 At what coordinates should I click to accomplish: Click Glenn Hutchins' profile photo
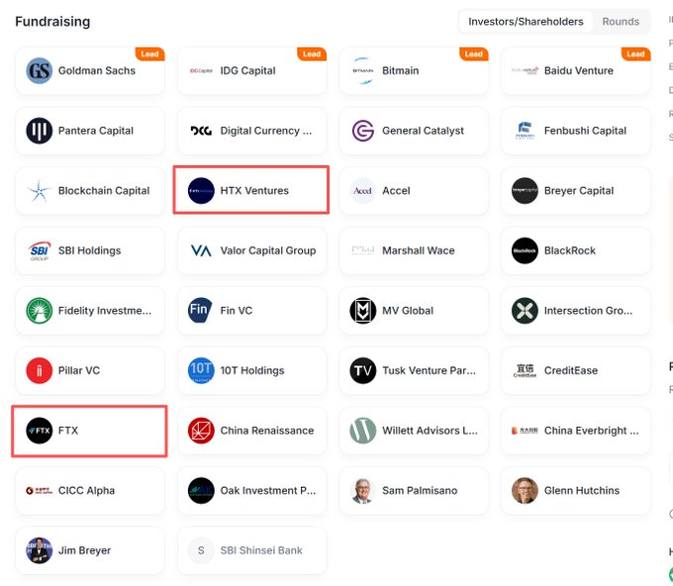point(525,490)
